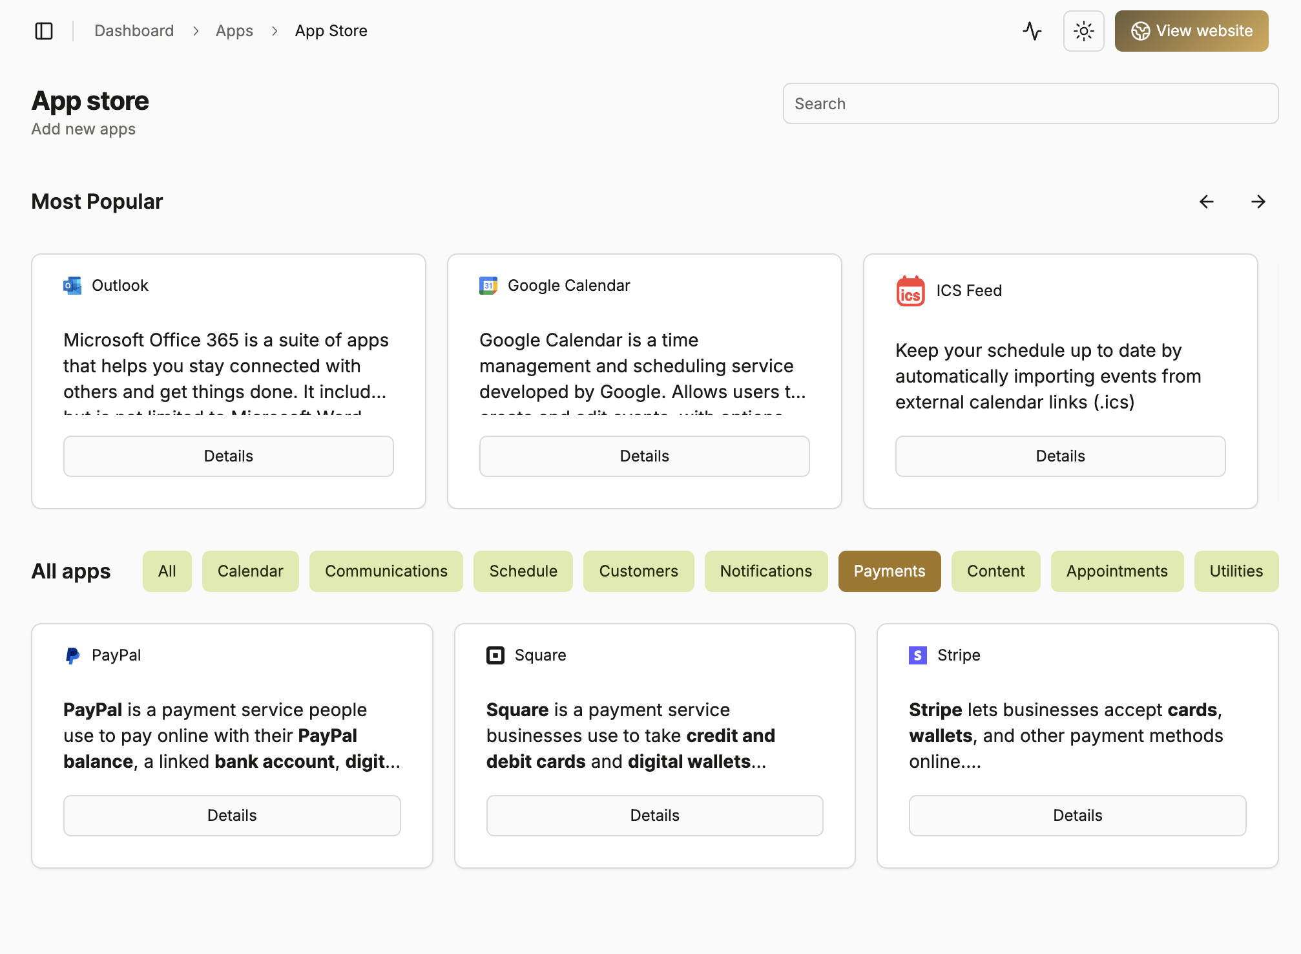Viewport: 1301px width, 954px height.
Task: Click the ICS Feed app icon
Action: coord(911,291)
